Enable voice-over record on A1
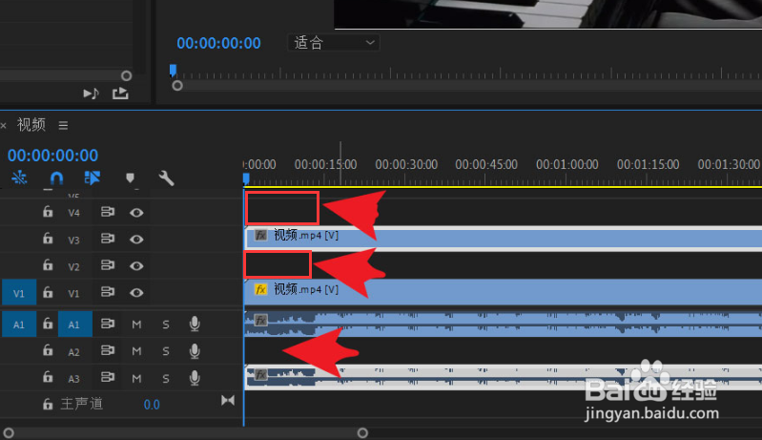The width and height of the screenshot is (762, 440). pos(195,324)
